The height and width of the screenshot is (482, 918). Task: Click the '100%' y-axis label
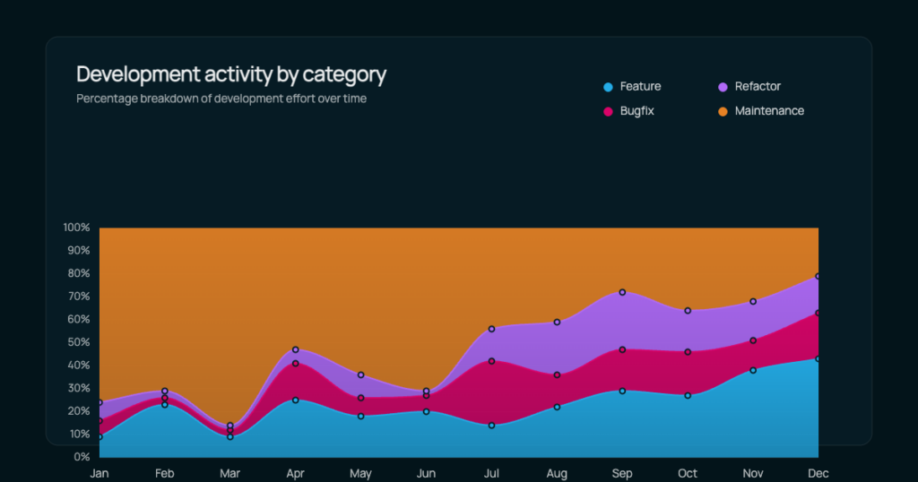click(77, 228)
